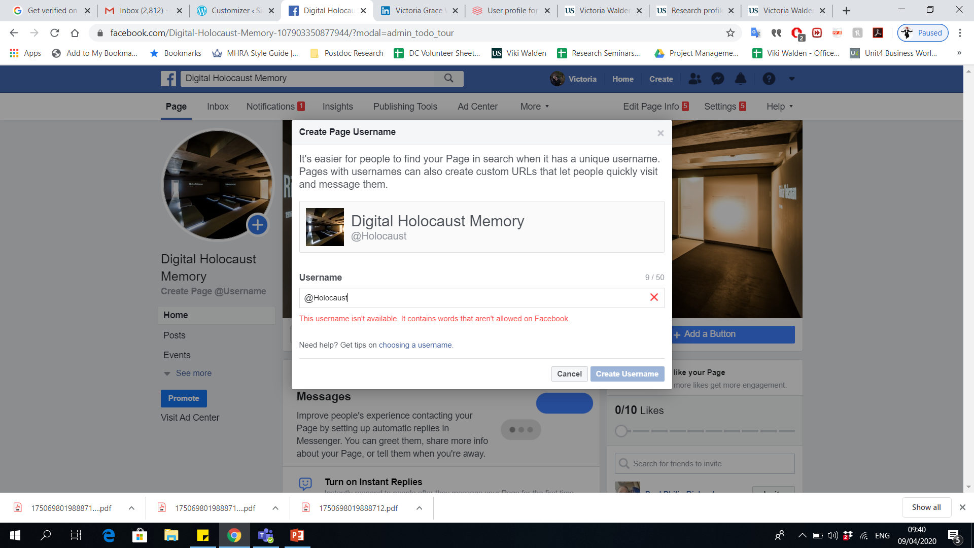Open page Settings

725,107
